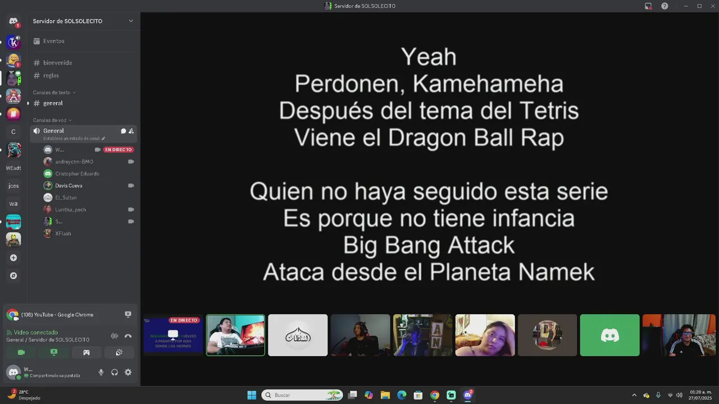Image resolution: width=719 pixels, height=404 pixels.
Task: Open Microsoft Edge from the taskbar
Action: coord(402,395)
